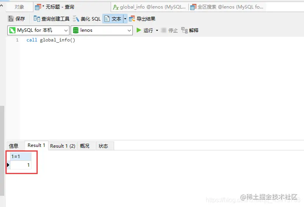Click the MySQL connection icon in selector
Screen dimensions: 304x207
click(x=12, y=30)
